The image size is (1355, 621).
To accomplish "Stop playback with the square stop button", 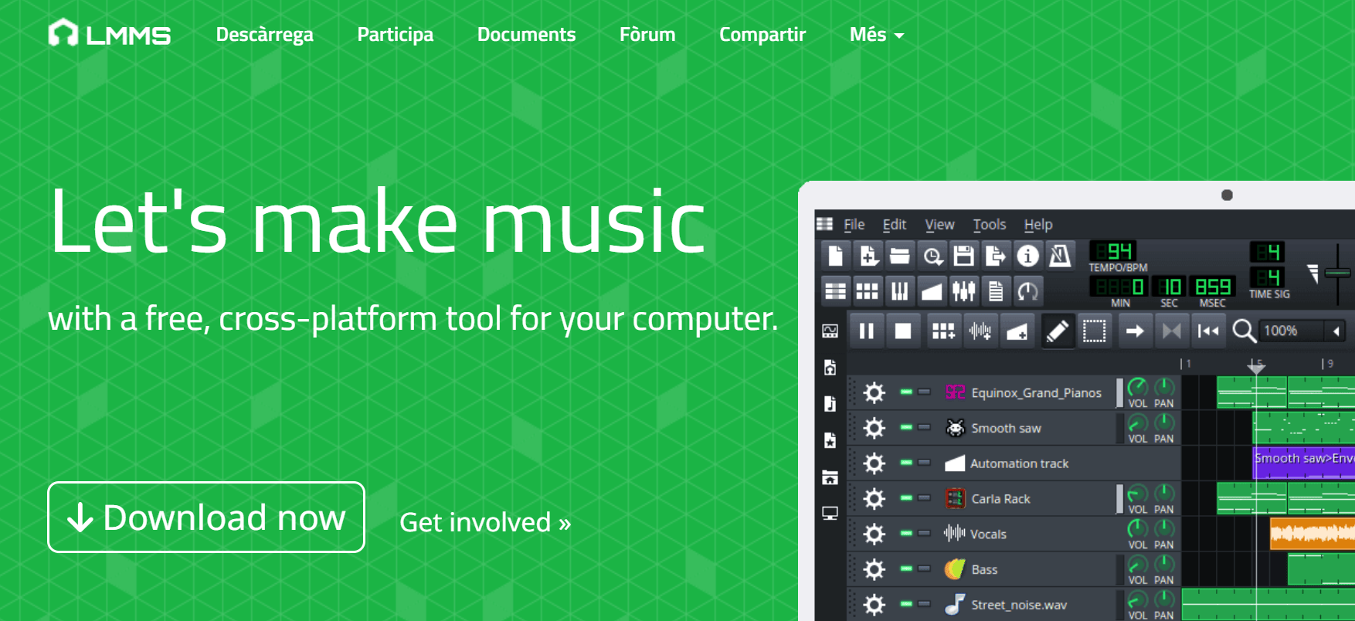I will point(903,331).
